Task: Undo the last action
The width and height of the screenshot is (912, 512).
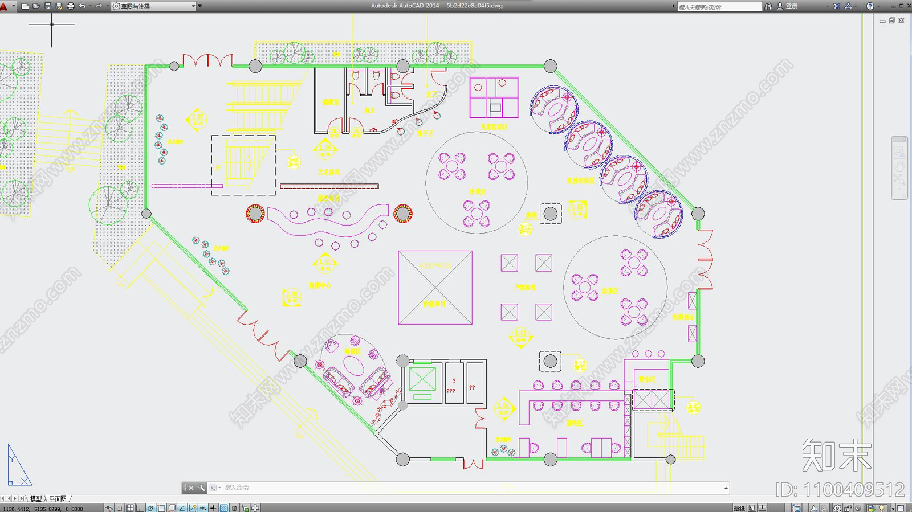Action: [82, 6]
